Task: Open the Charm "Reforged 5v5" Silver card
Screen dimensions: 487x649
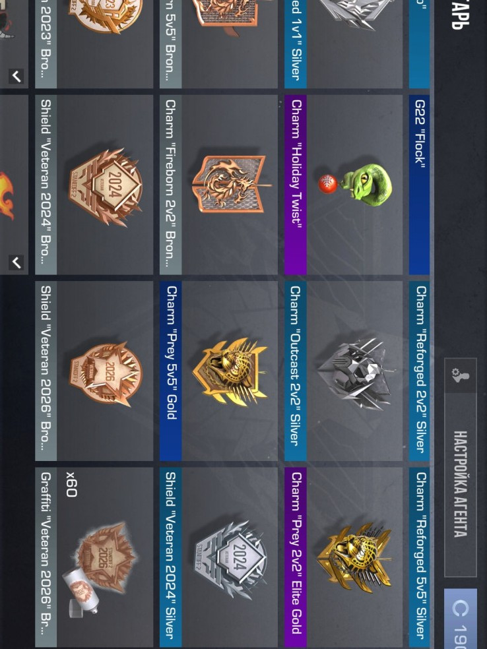Action: click(419, 557)
